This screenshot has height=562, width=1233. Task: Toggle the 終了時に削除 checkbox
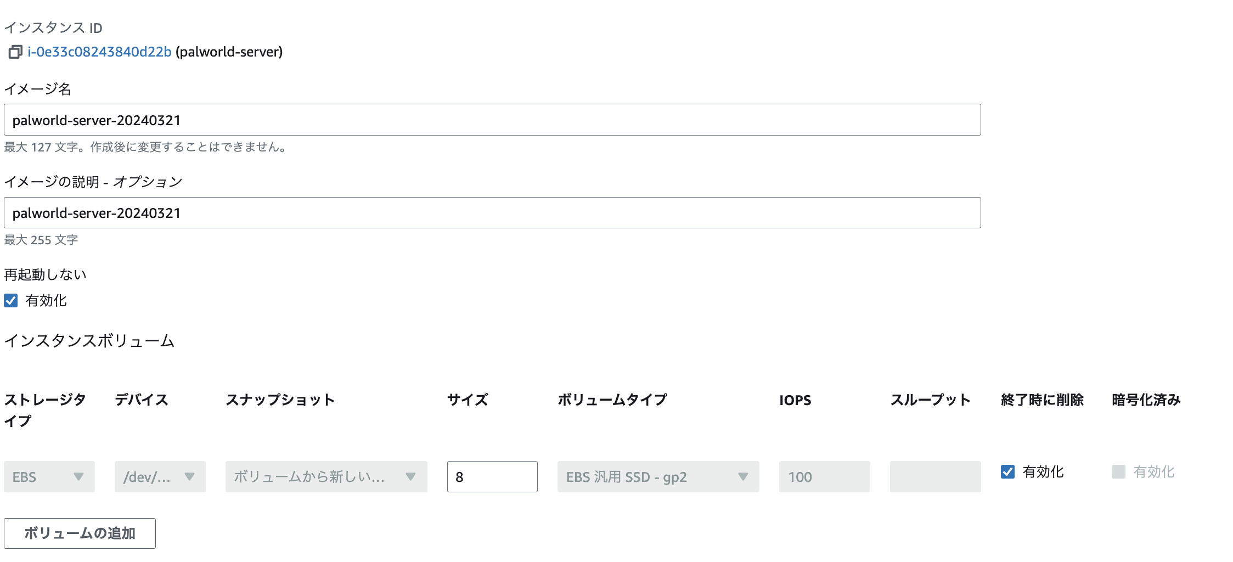click(1007, 472)
